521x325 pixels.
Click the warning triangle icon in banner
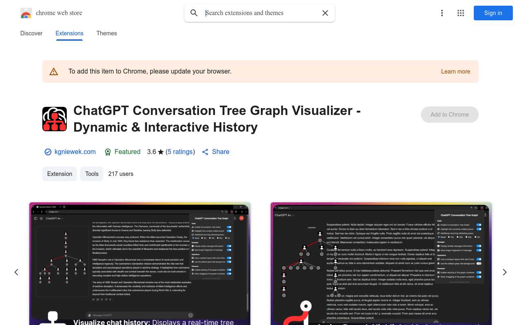point(54,71)
